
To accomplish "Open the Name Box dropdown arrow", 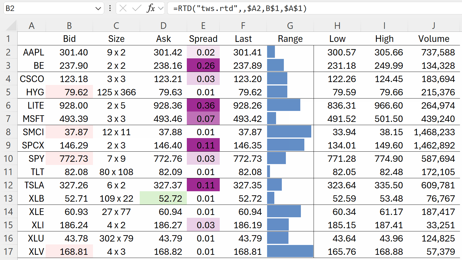I will [98, 9].
